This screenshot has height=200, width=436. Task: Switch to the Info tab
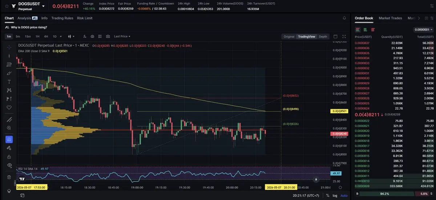point(44,18)
